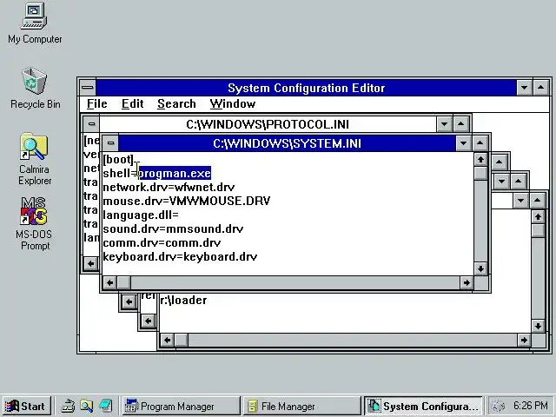Image resolution: width=556 pixels, height=417 pixels.
Task: Open PROTOCOL.INI window control-menu box
Action: tap(91, 124)
